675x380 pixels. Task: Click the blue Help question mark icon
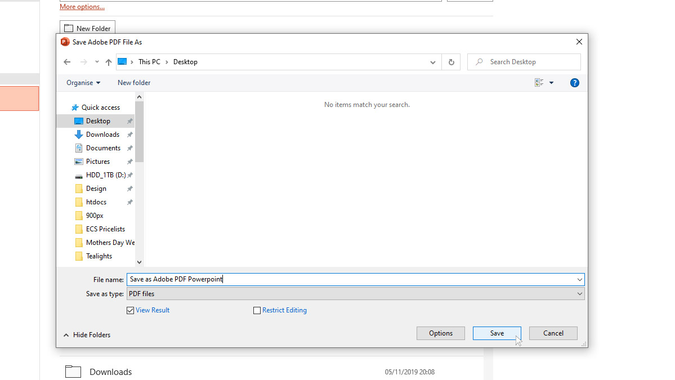(574, 82)
